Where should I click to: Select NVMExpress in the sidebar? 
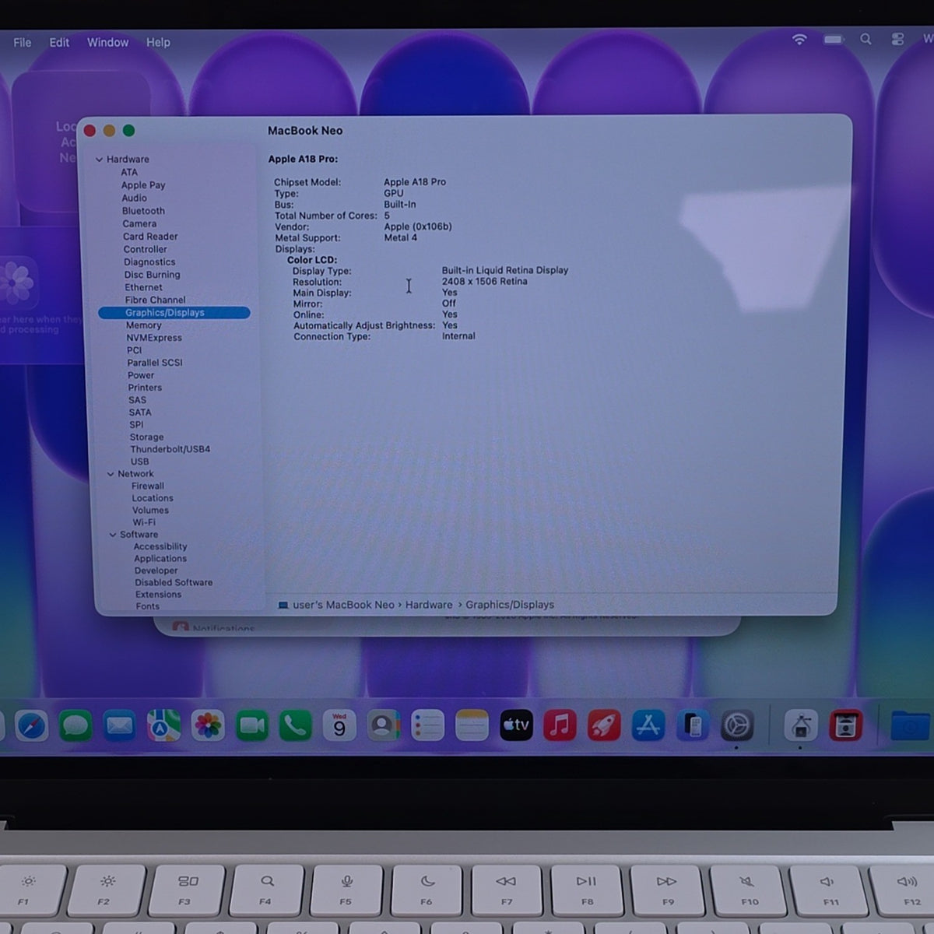[154, 338]
